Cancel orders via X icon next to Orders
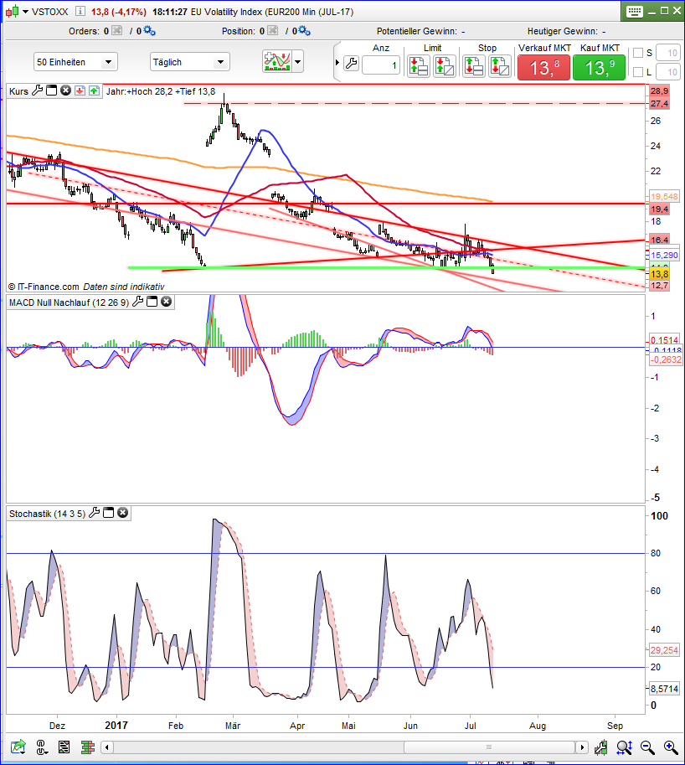The width and height of the screenshot is (685, 765). [117, 31]
